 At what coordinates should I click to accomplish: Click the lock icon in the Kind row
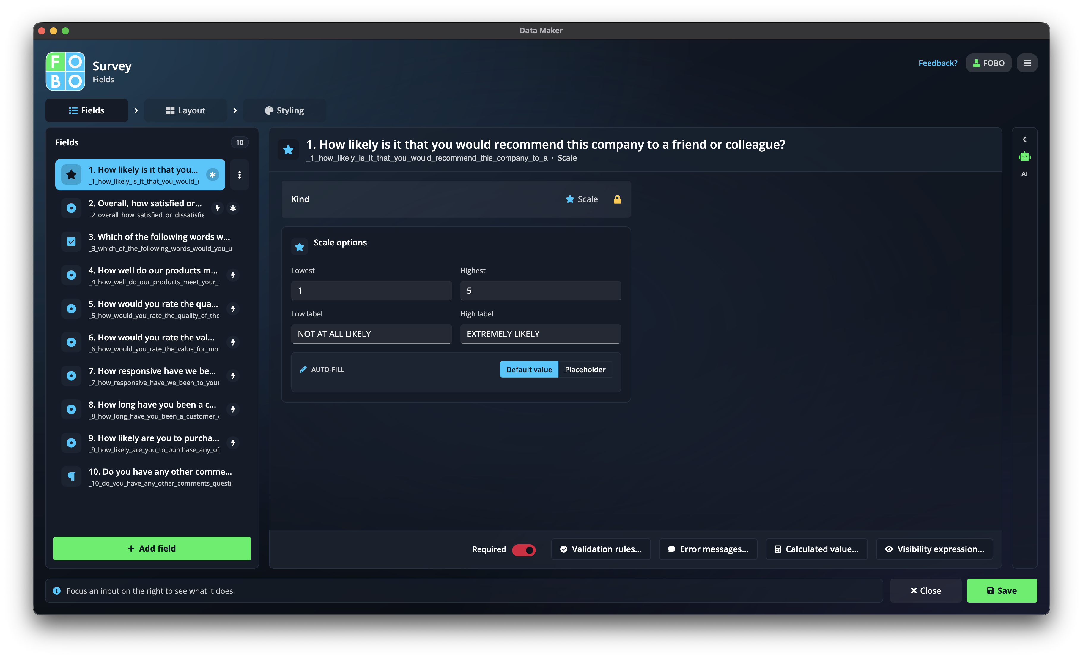tap(617, 199)
